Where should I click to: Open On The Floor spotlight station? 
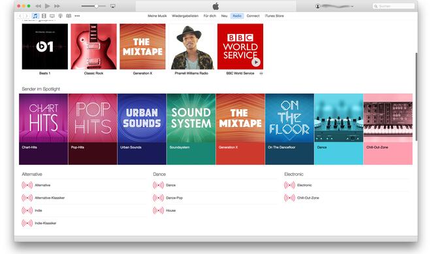[289, 129]
